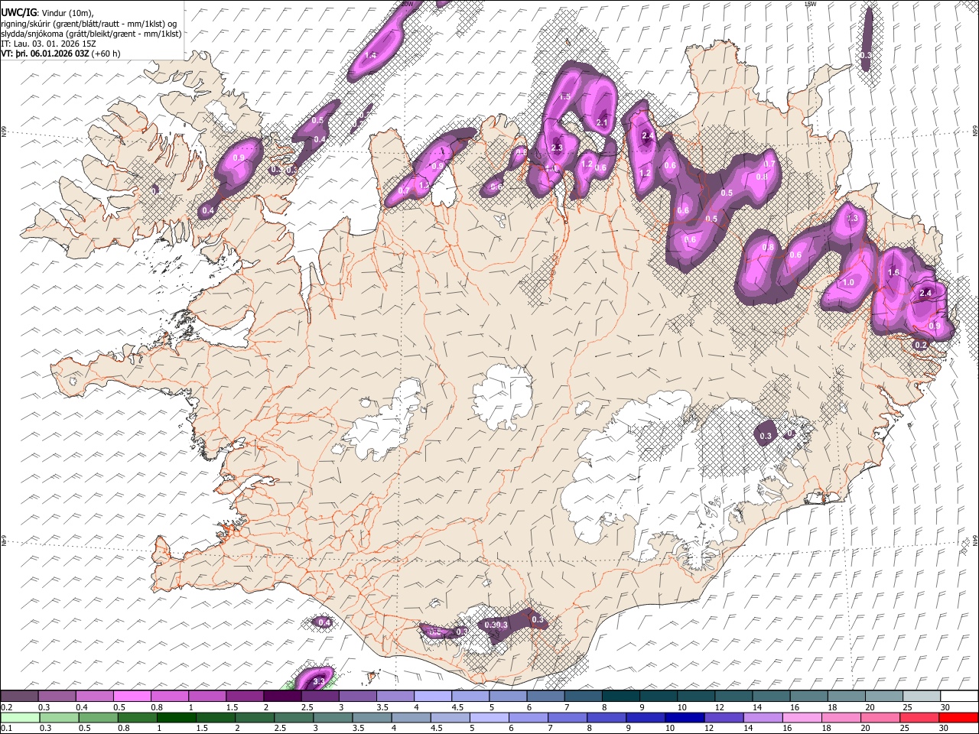
Task: Pick the lower legend violet swatch starting at 14
Action: (763, 717)
